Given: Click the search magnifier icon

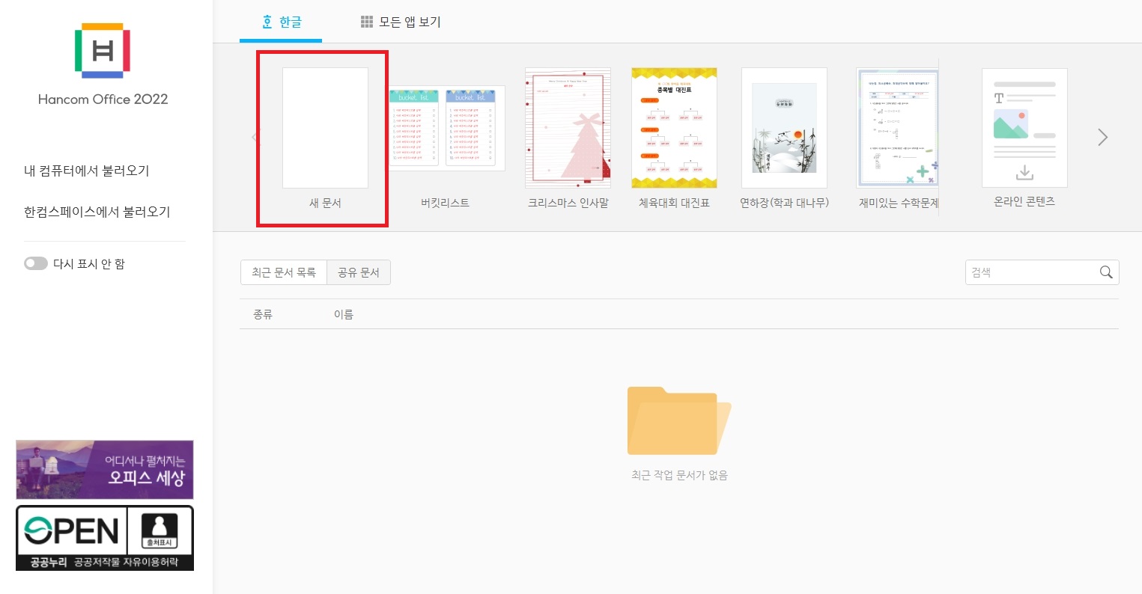Looking at the screenshot, I should pos(1105,272).
